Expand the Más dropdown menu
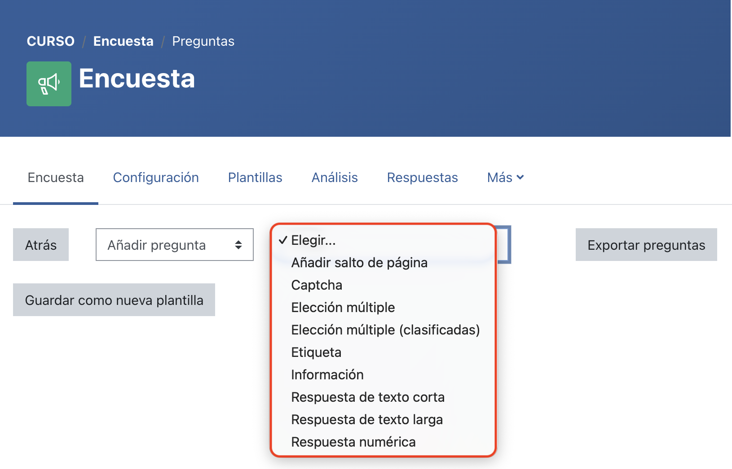This screenshot has width=732, height=469. pos(506,178)
